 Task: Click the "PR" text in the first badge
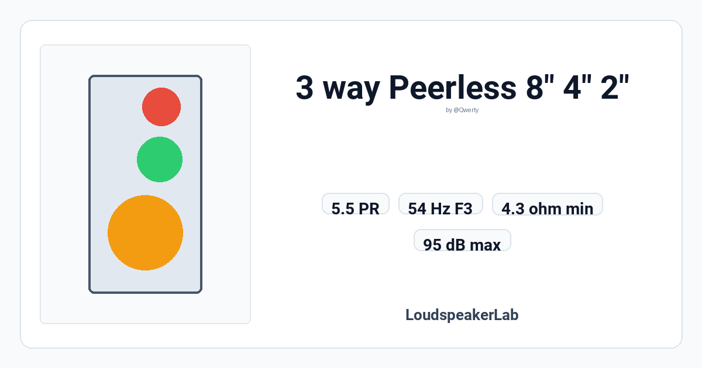click(370, 209)
